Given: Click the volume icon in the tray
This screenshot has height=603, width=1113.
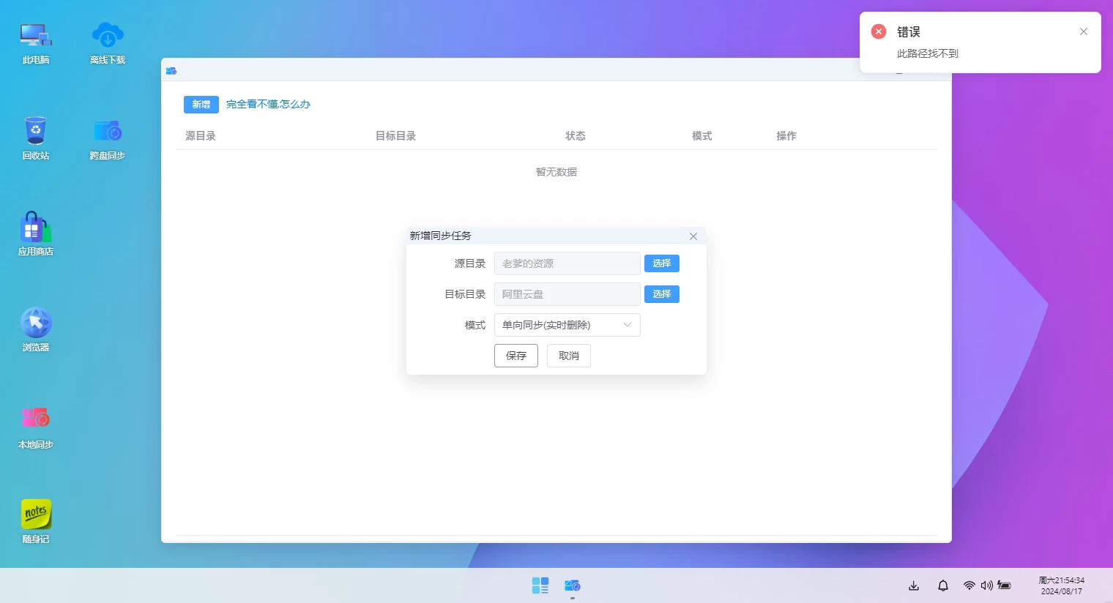Looking at the screenshot, I should point(986,585).
